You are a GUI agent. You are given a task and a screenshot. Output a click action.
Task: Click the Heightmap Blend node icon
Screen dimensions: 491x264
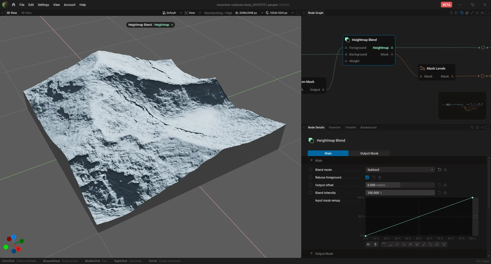pyautogui.click(x=347, y=40)
